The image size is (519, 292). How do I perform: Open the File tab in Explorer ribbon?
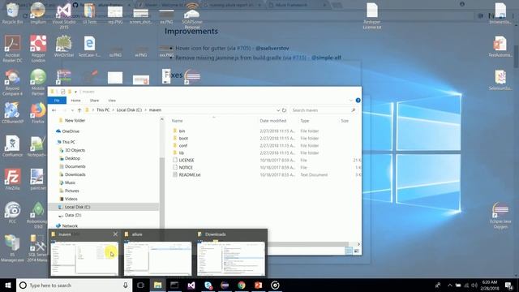point(57,101)
